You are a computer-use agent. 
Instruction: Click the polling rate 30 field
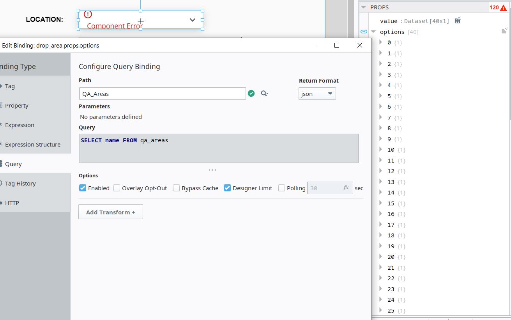tap(330, 188)
